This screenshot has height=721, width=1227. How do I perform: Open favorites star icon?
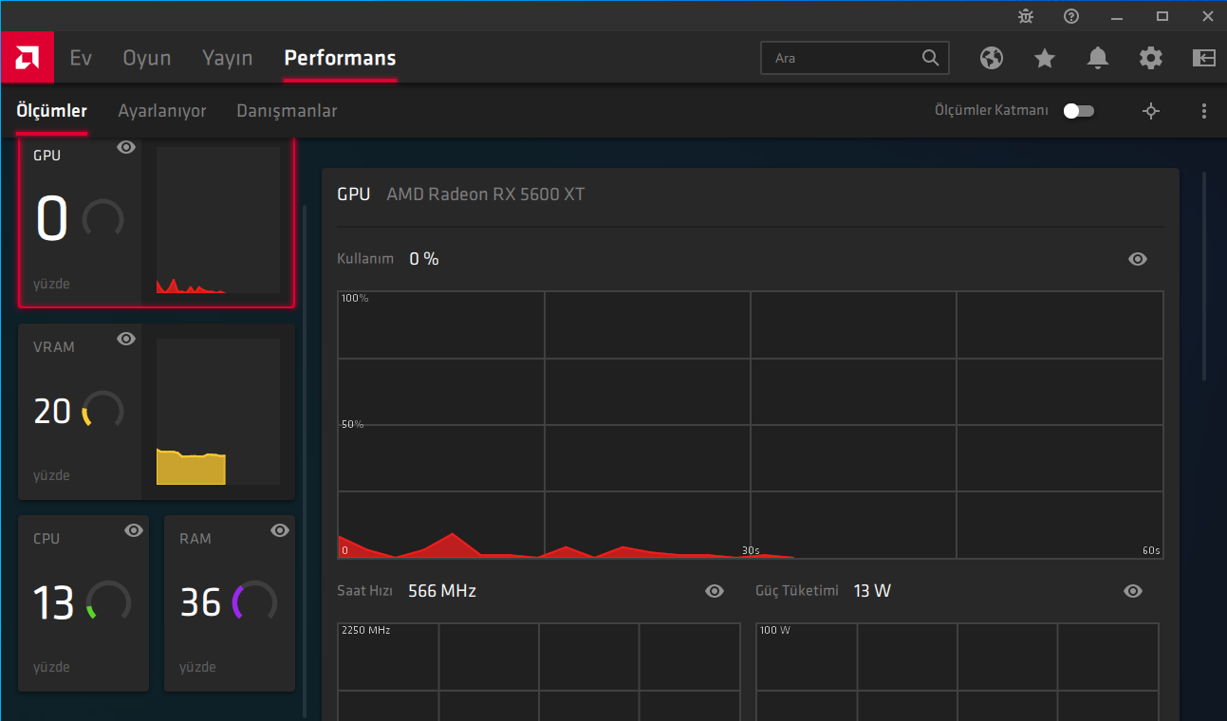coord(1045,58)
